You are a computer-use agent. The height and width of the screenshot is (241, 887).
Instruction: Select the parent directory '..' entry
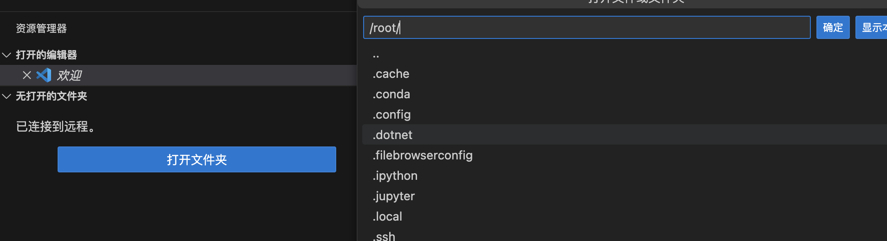click(376, 55)
